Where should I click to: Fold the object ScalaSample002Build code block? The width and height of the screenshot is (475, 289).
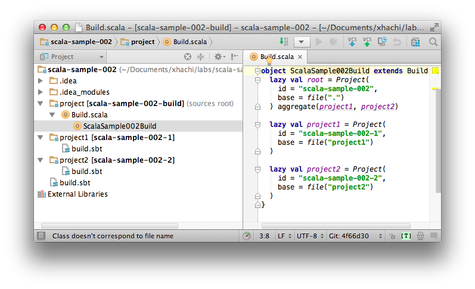pos(257,71)
